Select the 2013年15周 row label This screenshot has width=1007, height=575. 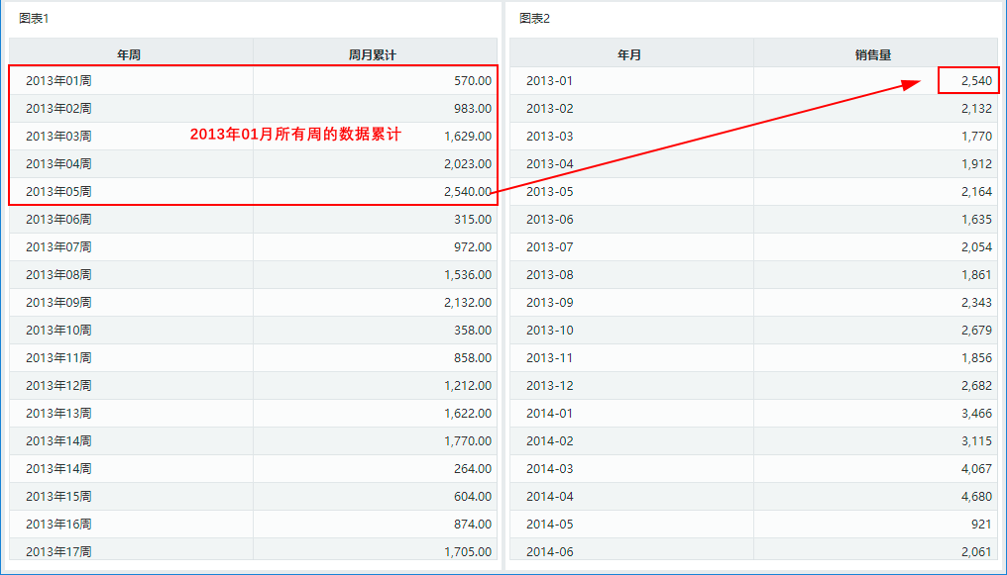tap(58, 496)
